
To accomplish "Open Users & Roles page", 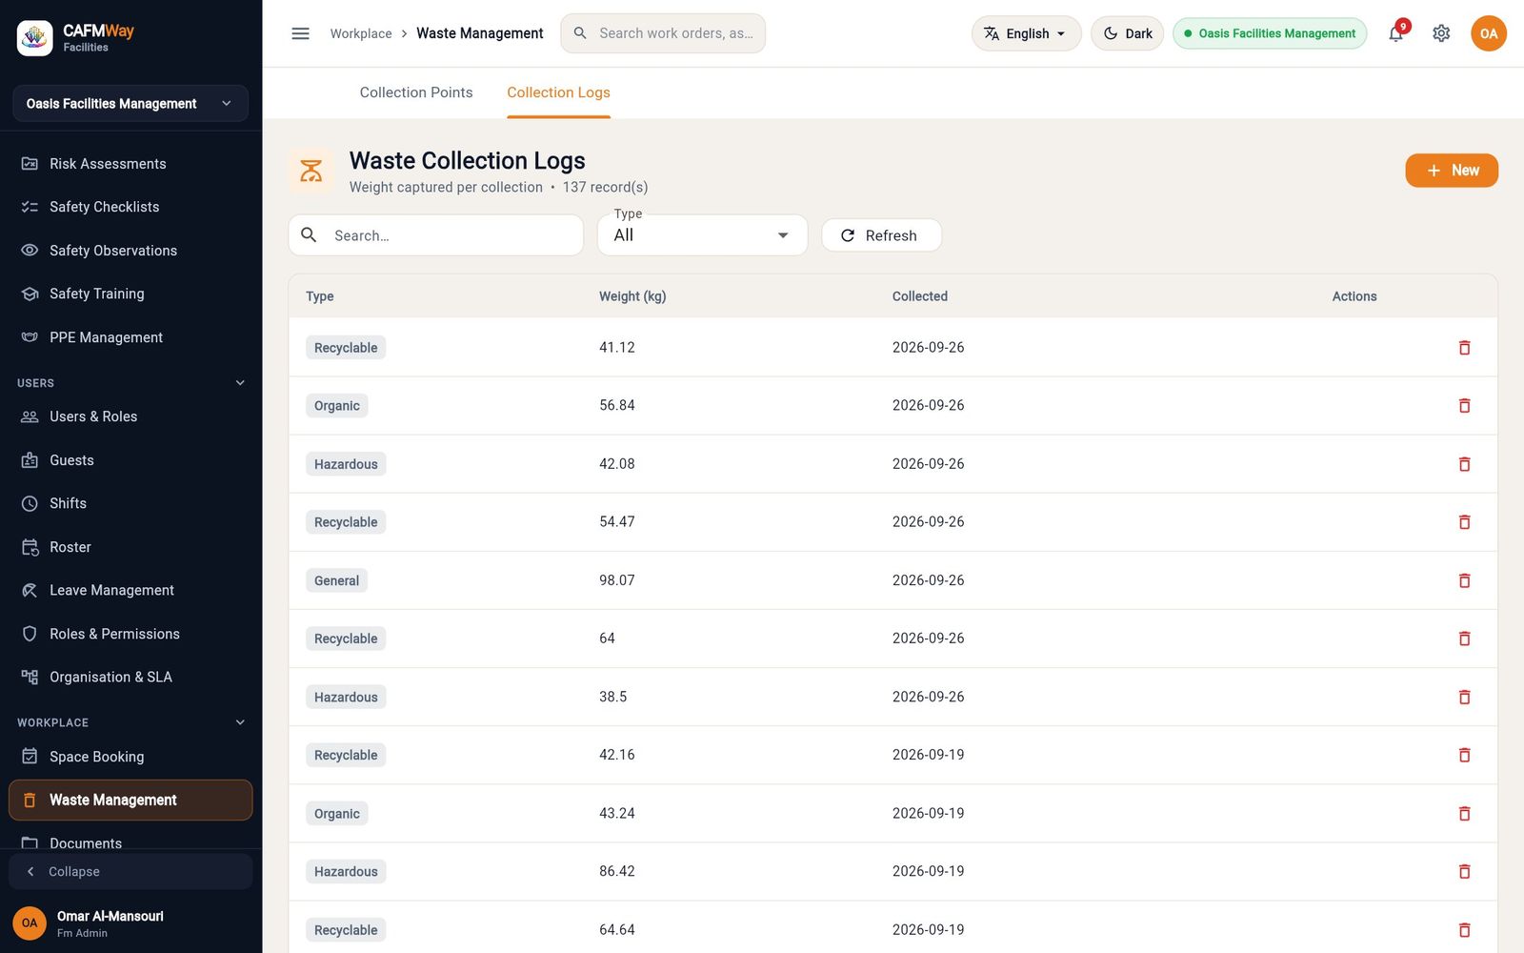I will [x=130, y=416].
